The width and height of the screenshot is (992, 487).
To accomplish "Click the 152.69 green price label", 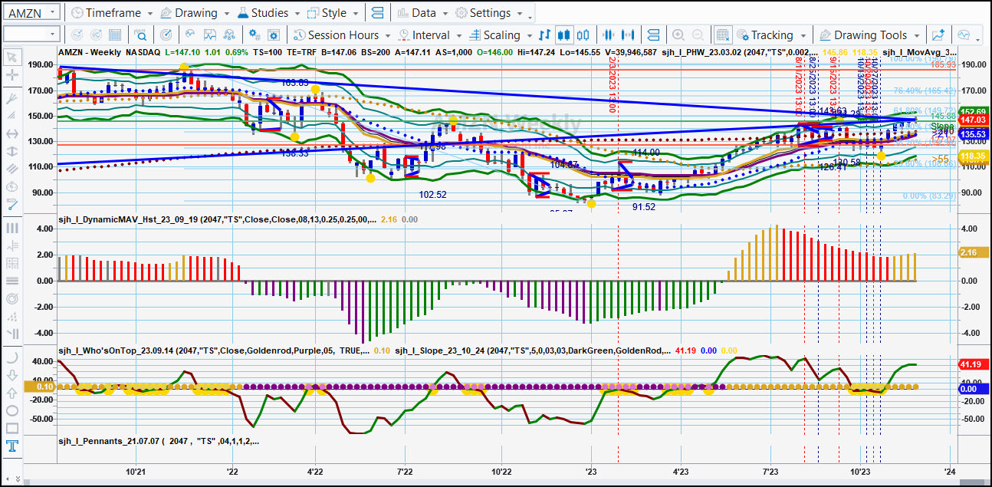I will 973,112.
